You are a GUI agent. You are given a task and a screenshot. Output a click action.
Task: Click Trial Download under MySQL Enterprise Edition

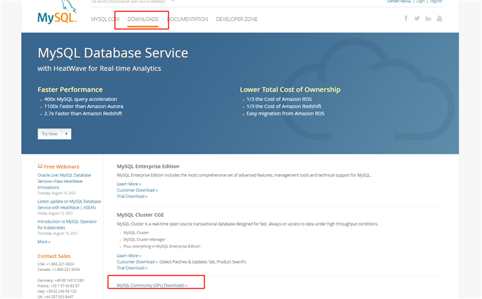132,196
